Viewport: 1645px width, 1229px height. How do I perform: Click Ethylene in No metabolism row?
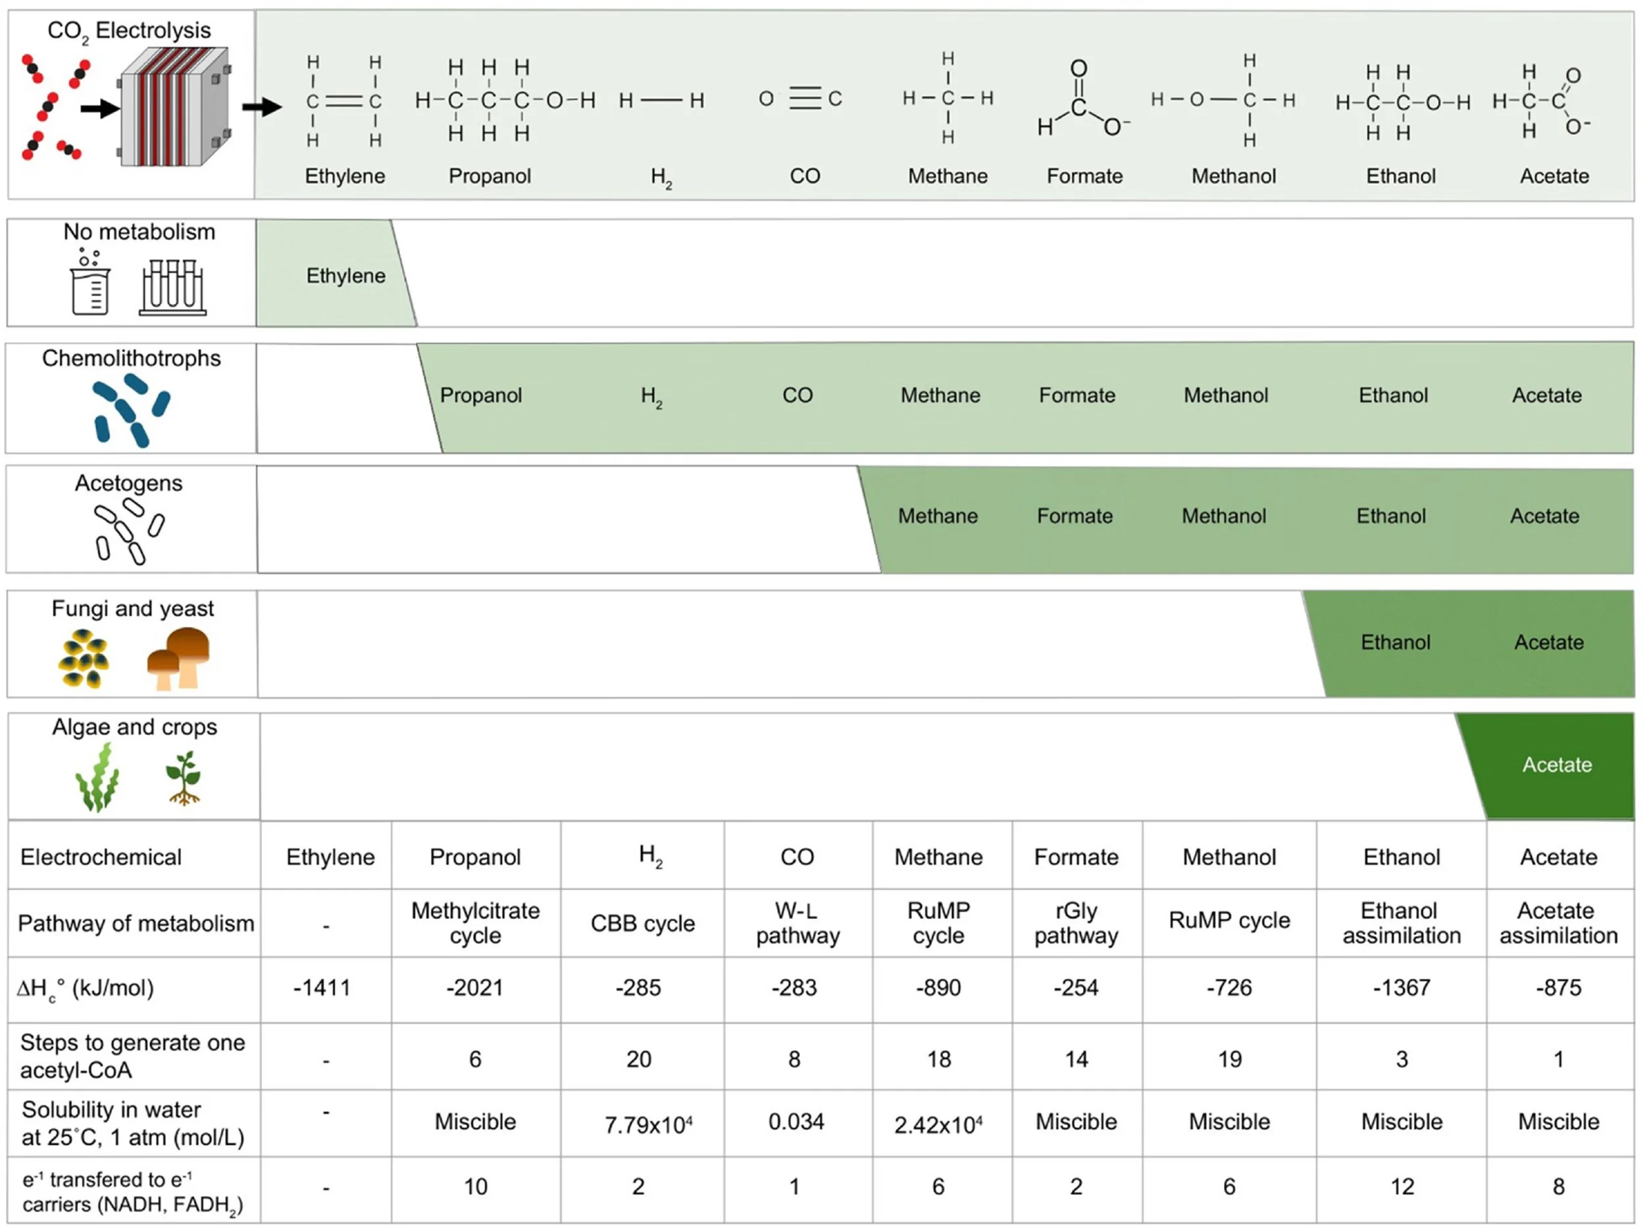[x=345, y=276]
